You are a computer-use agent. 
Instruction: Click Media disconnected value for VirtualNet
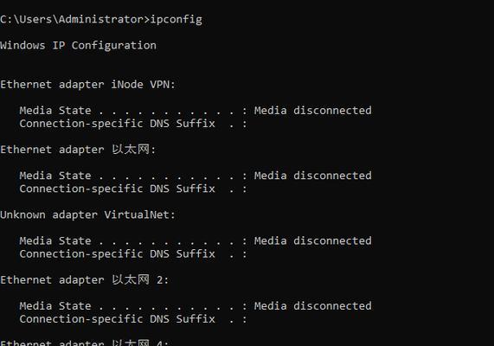point(313,240)
